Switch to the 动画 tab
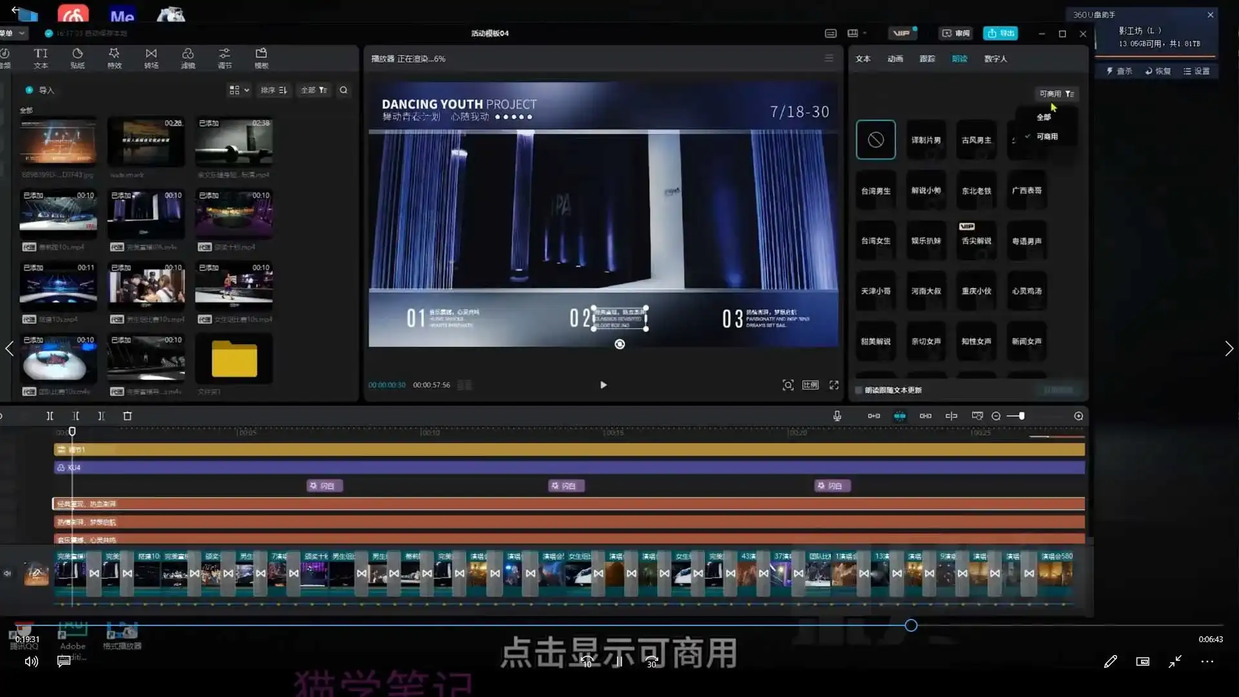Image resolution: width=1239 pixels, height=697 pixels. point(894,58)
